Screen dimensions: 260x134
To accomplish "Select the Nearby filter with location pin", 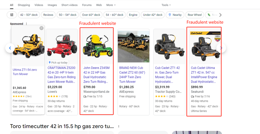I will tap(175, 15).
